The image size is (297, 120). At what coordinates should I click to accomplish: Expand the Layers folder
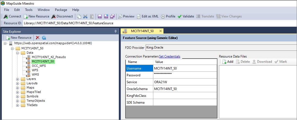18,79
